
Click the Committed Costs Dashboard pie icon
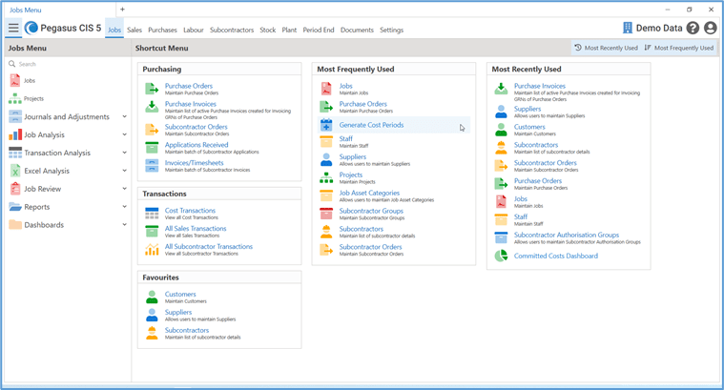click(501, 256)
